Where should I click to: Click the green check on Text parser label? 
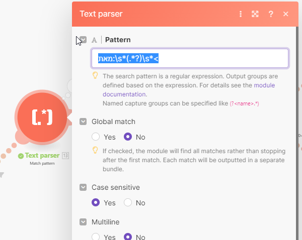point(21,156)
